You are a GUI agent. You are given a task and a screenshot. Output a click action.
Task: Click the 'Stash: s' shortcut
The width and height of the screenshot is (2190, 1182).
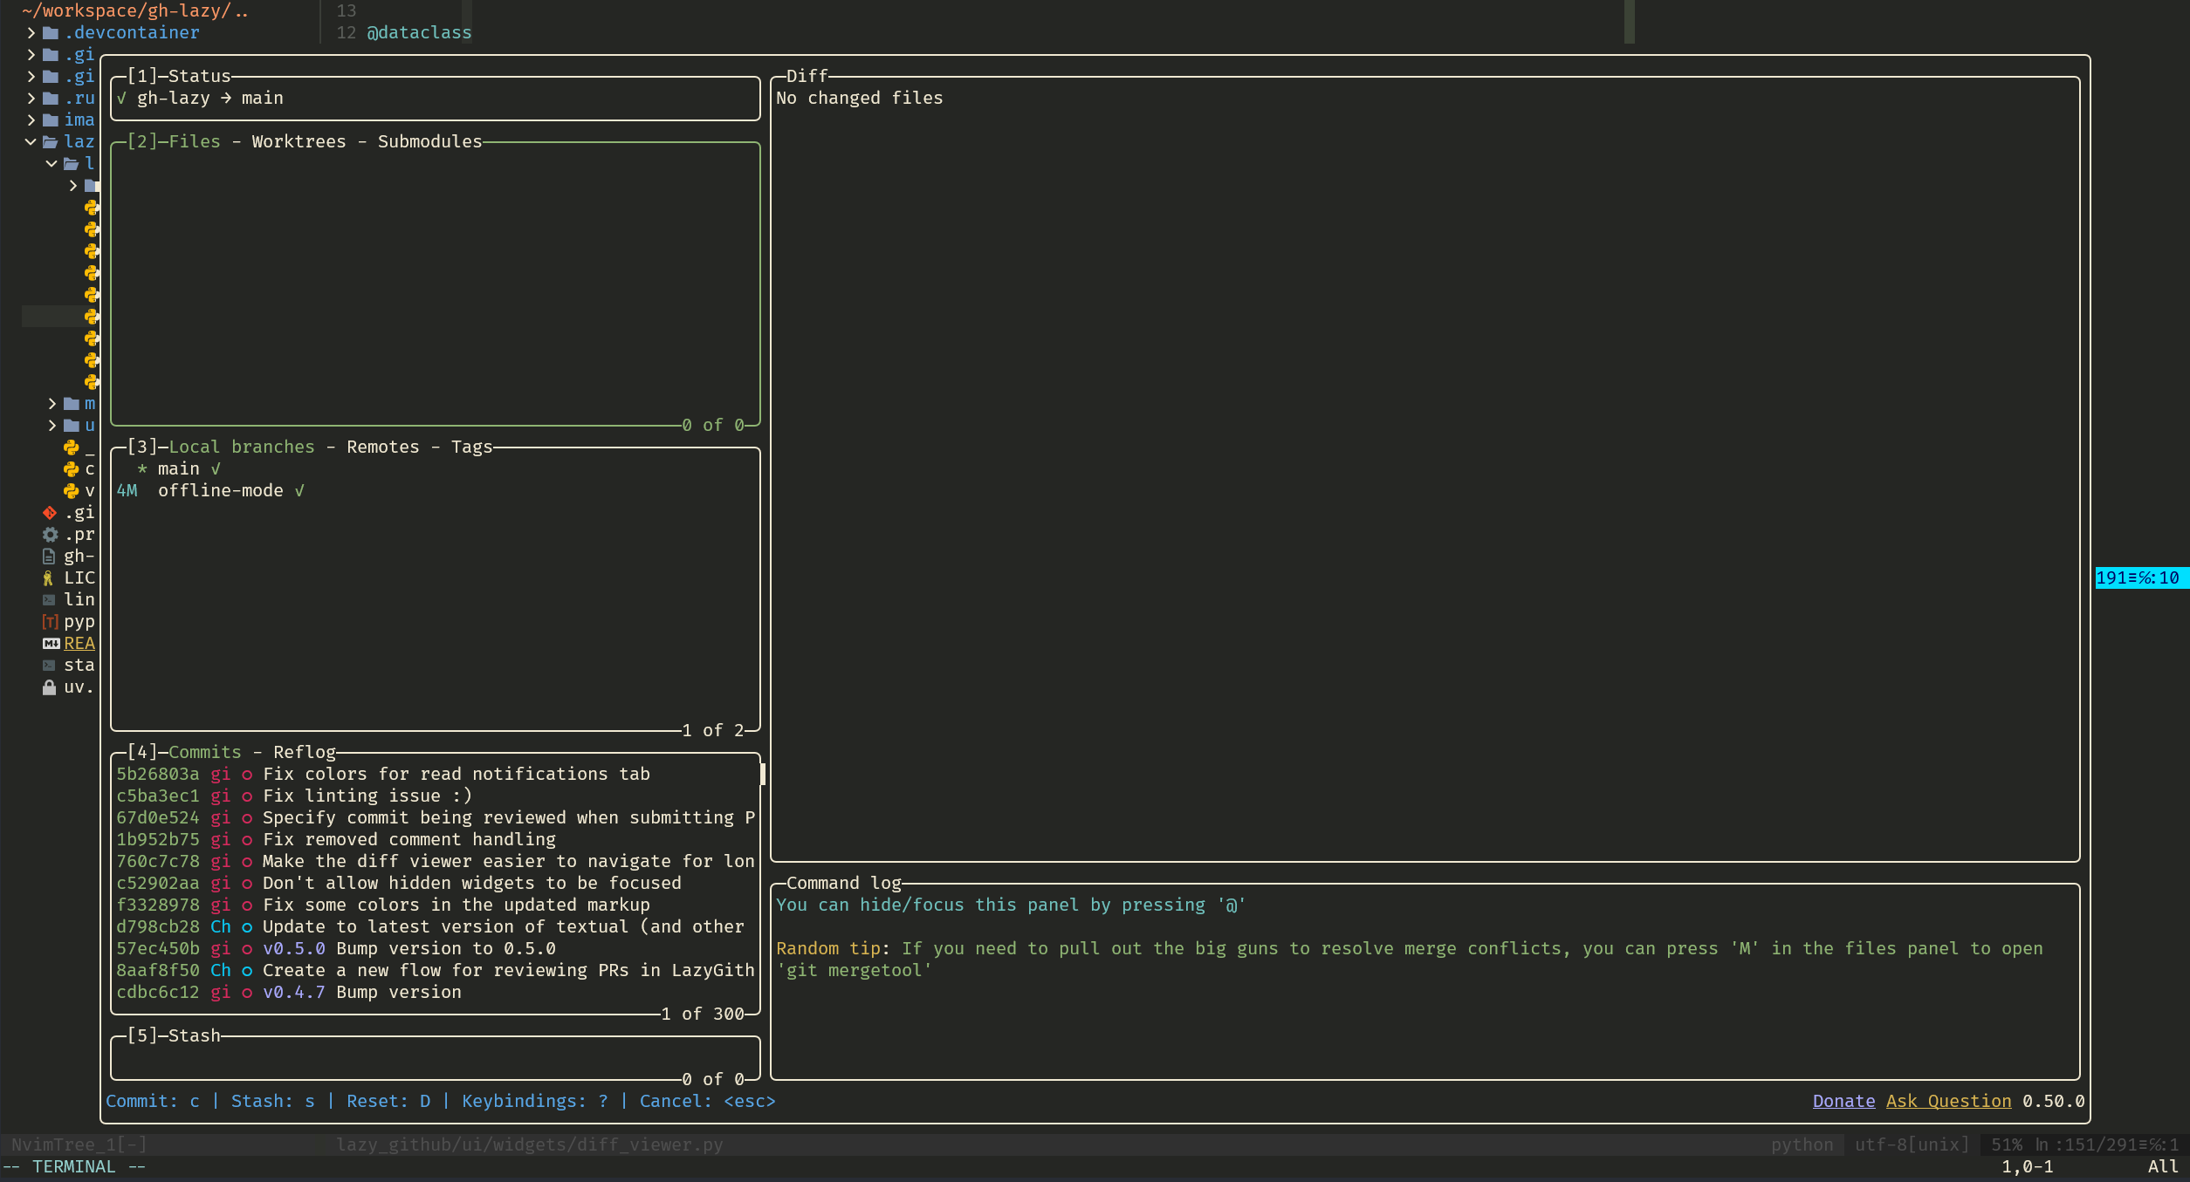[x=272, y=1101]
